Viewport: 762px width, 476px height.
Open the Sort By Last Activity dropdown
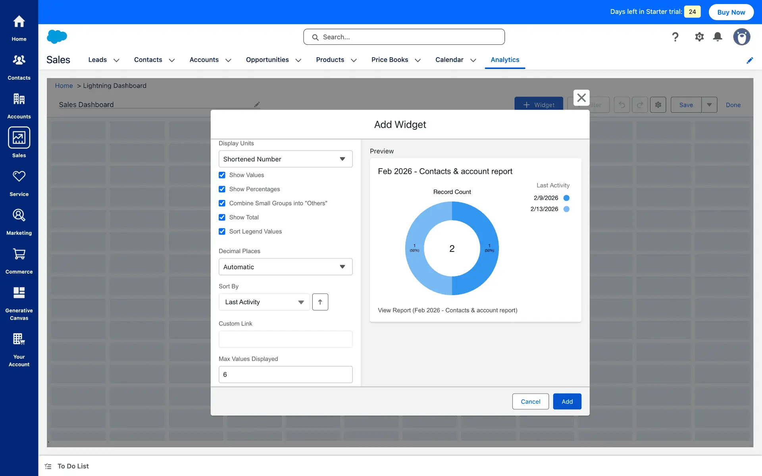click(264, 302)
